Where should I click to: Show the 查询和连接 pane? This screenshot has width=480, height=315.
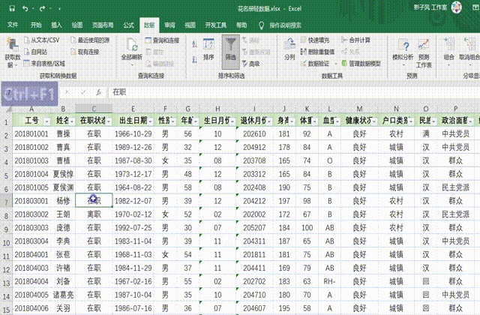[162, 40]
